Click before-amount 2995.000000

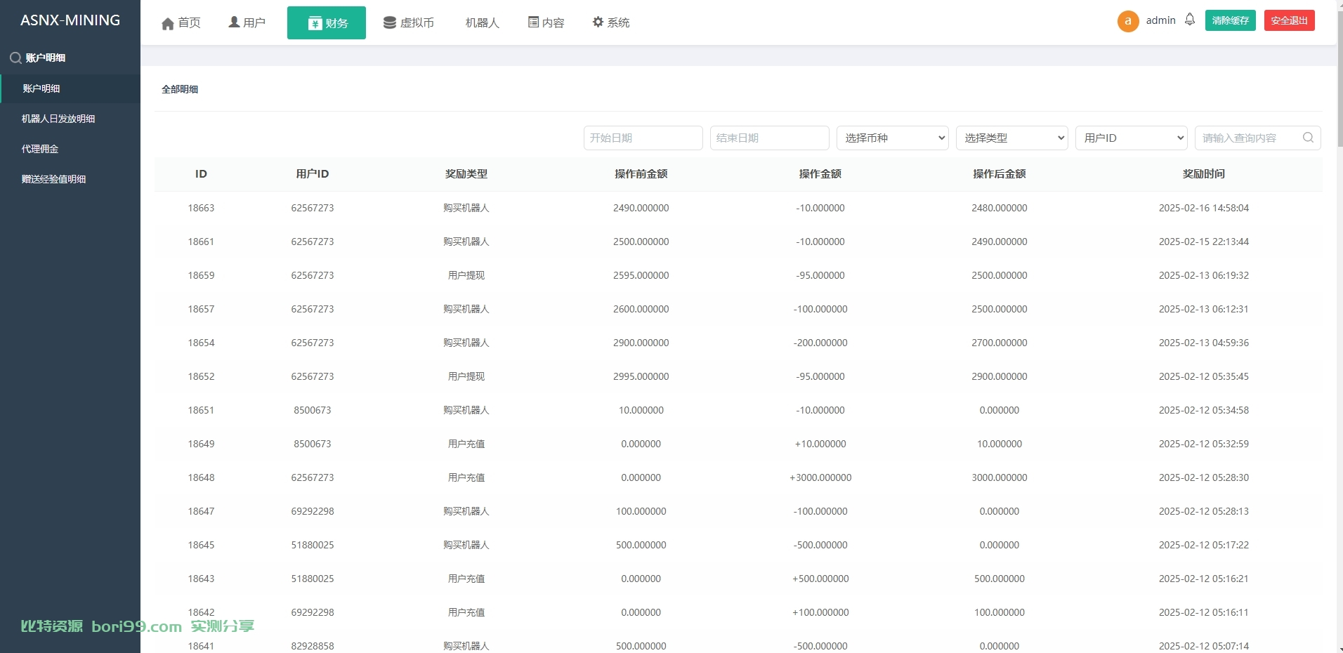[x=641, y=376]
